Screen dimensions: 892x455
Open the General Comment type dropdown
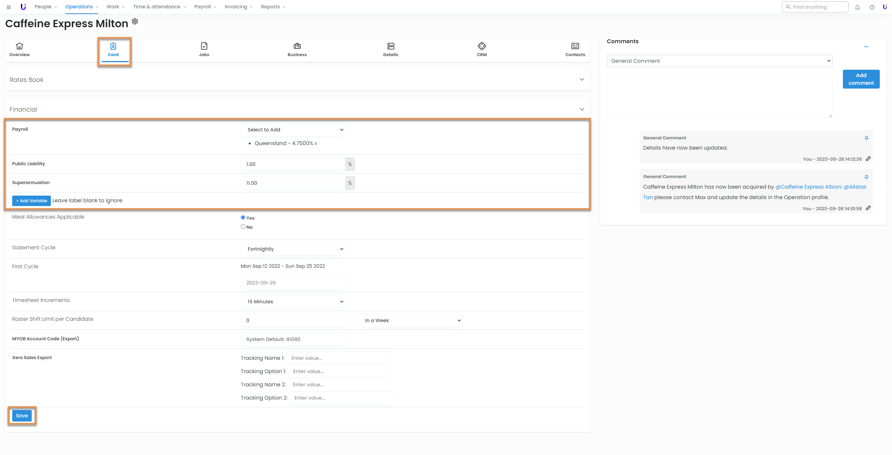[x=719, y=61]
